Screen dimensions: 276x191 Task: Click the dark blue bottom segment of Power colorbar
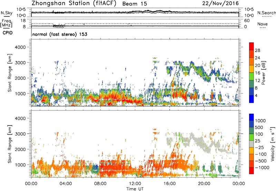252,99
